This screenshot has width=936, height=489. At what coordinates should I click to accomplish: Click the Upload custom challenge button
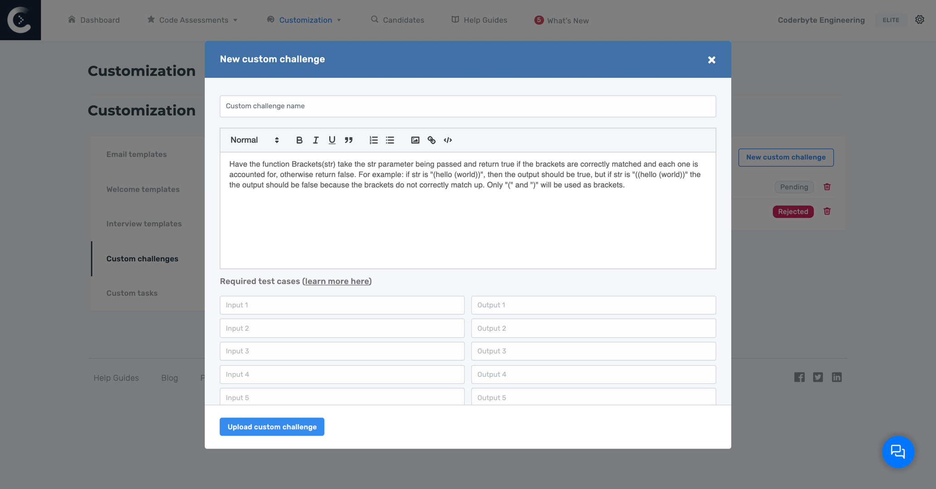272,427
